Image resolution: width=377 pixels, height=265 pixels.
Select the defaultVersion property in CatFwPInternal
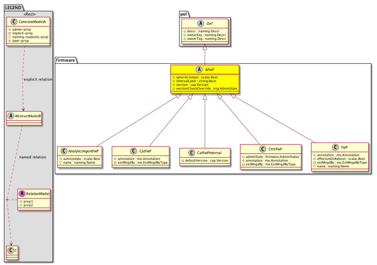pos(205,160)
